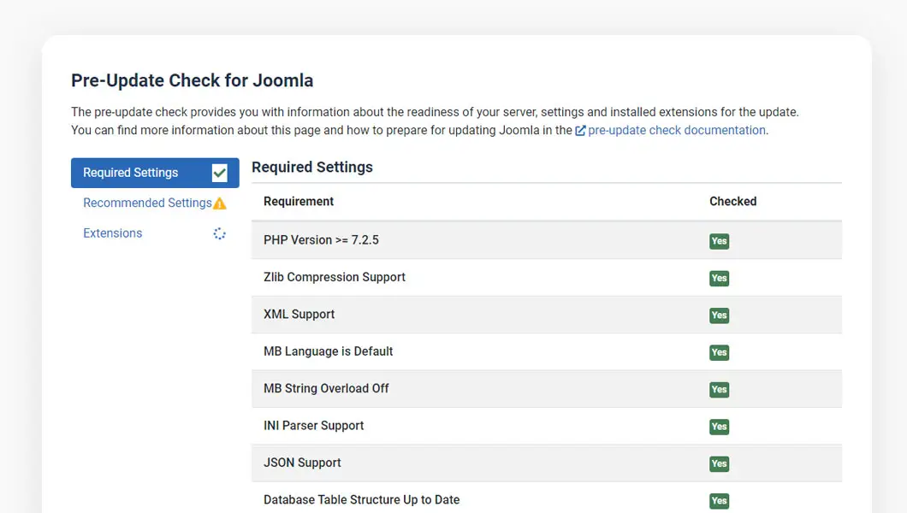
Task: Toggle the Yes status for MB Language is Default
Action: click(x=719, y=352)
